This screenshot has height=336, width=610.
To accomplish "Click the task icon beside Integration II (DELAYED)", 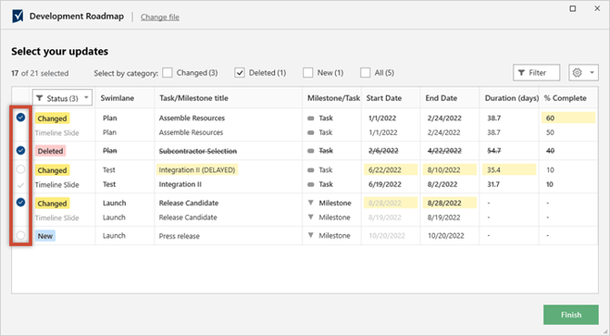I will pos(310,170).
